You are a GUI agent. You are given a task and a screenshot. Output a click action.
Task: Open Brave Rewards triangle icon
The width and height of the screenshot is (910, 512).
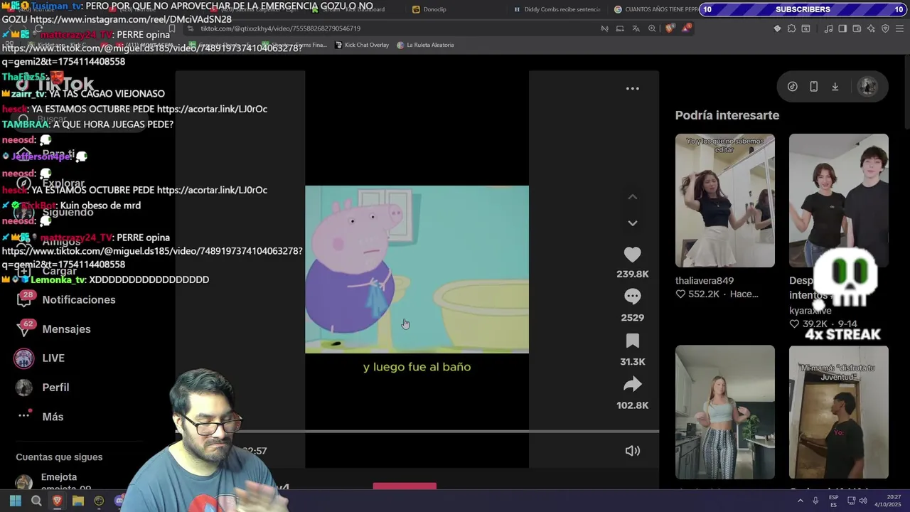point(686,28)
